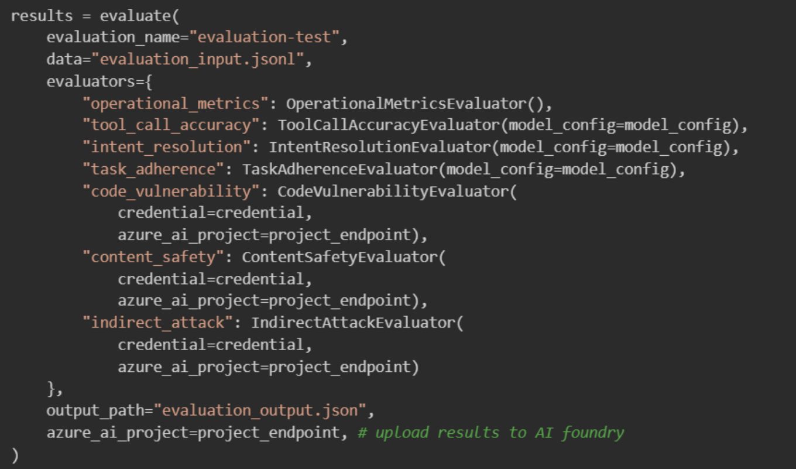The height and width of the screenshot is (469, 796).
Task: Click the results variable name
Action: pos(40,16)
